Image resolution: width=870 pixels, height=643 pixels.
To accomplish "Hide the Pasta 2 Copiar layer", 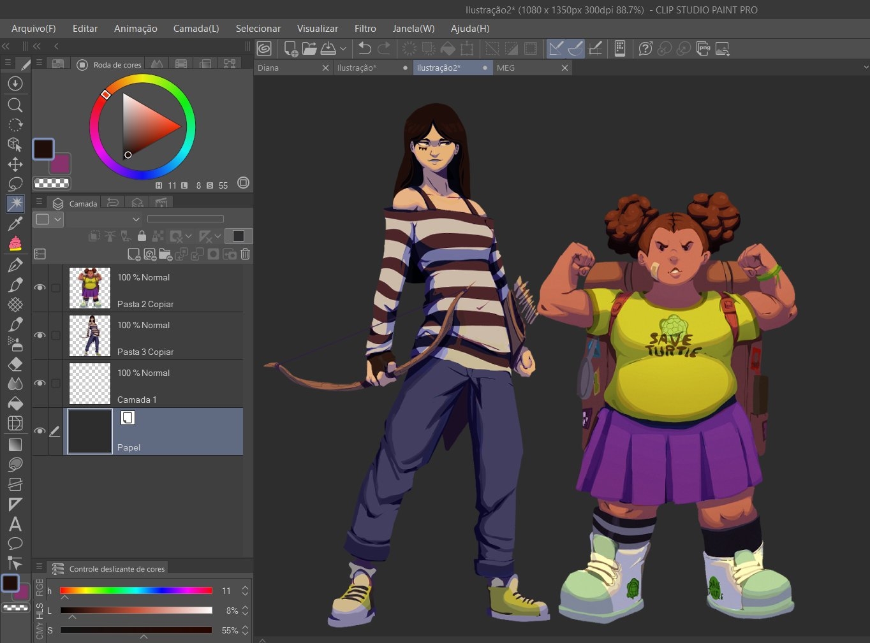I will [40, 288].
